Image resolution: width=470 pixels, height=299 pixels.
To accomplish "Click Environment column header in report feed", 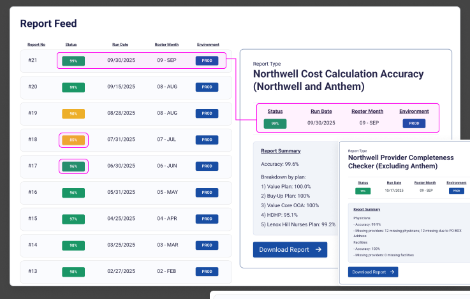I will coord(208,45).
